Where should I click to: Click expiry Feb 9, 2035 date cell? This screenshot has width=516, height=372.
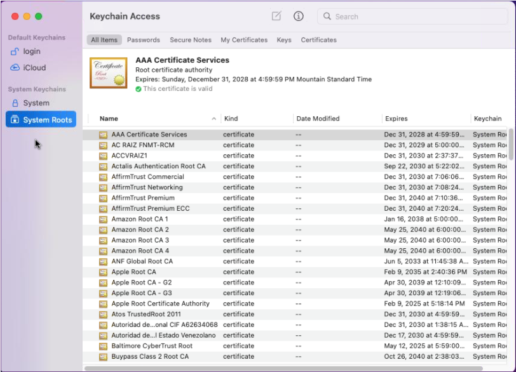[425, 272]
